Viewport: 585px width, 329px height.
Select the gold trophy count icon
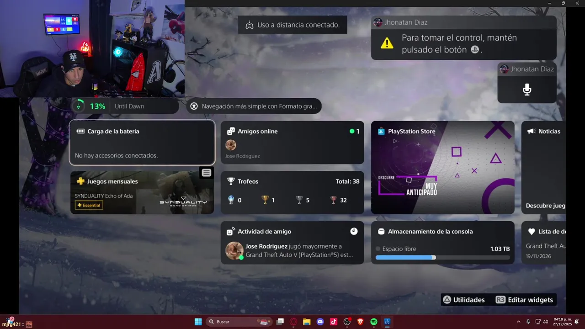pyautogui.click(x=265, y=200)
